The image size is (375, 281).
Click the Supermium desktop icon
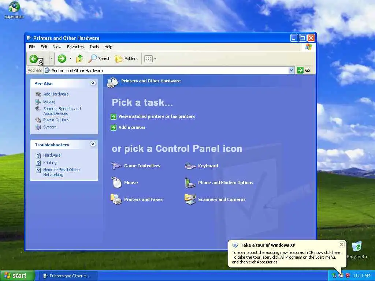[x=14, y=10]
